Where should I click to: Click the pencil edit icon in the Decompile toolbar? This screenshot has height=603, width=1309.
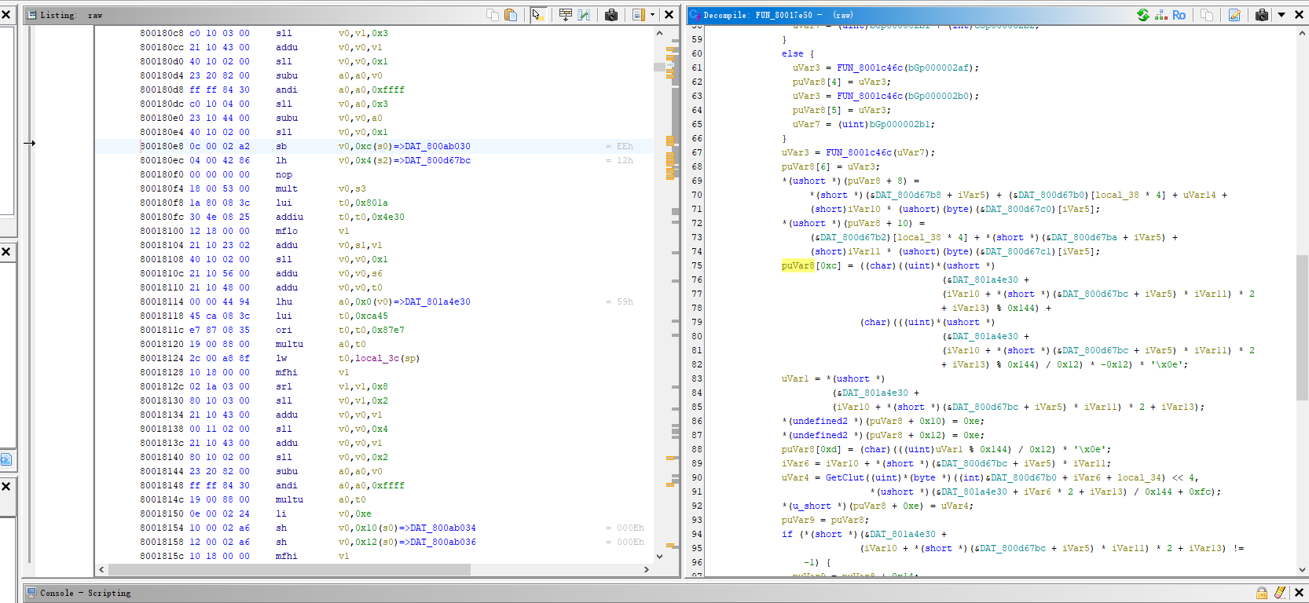coord(1234,15)
